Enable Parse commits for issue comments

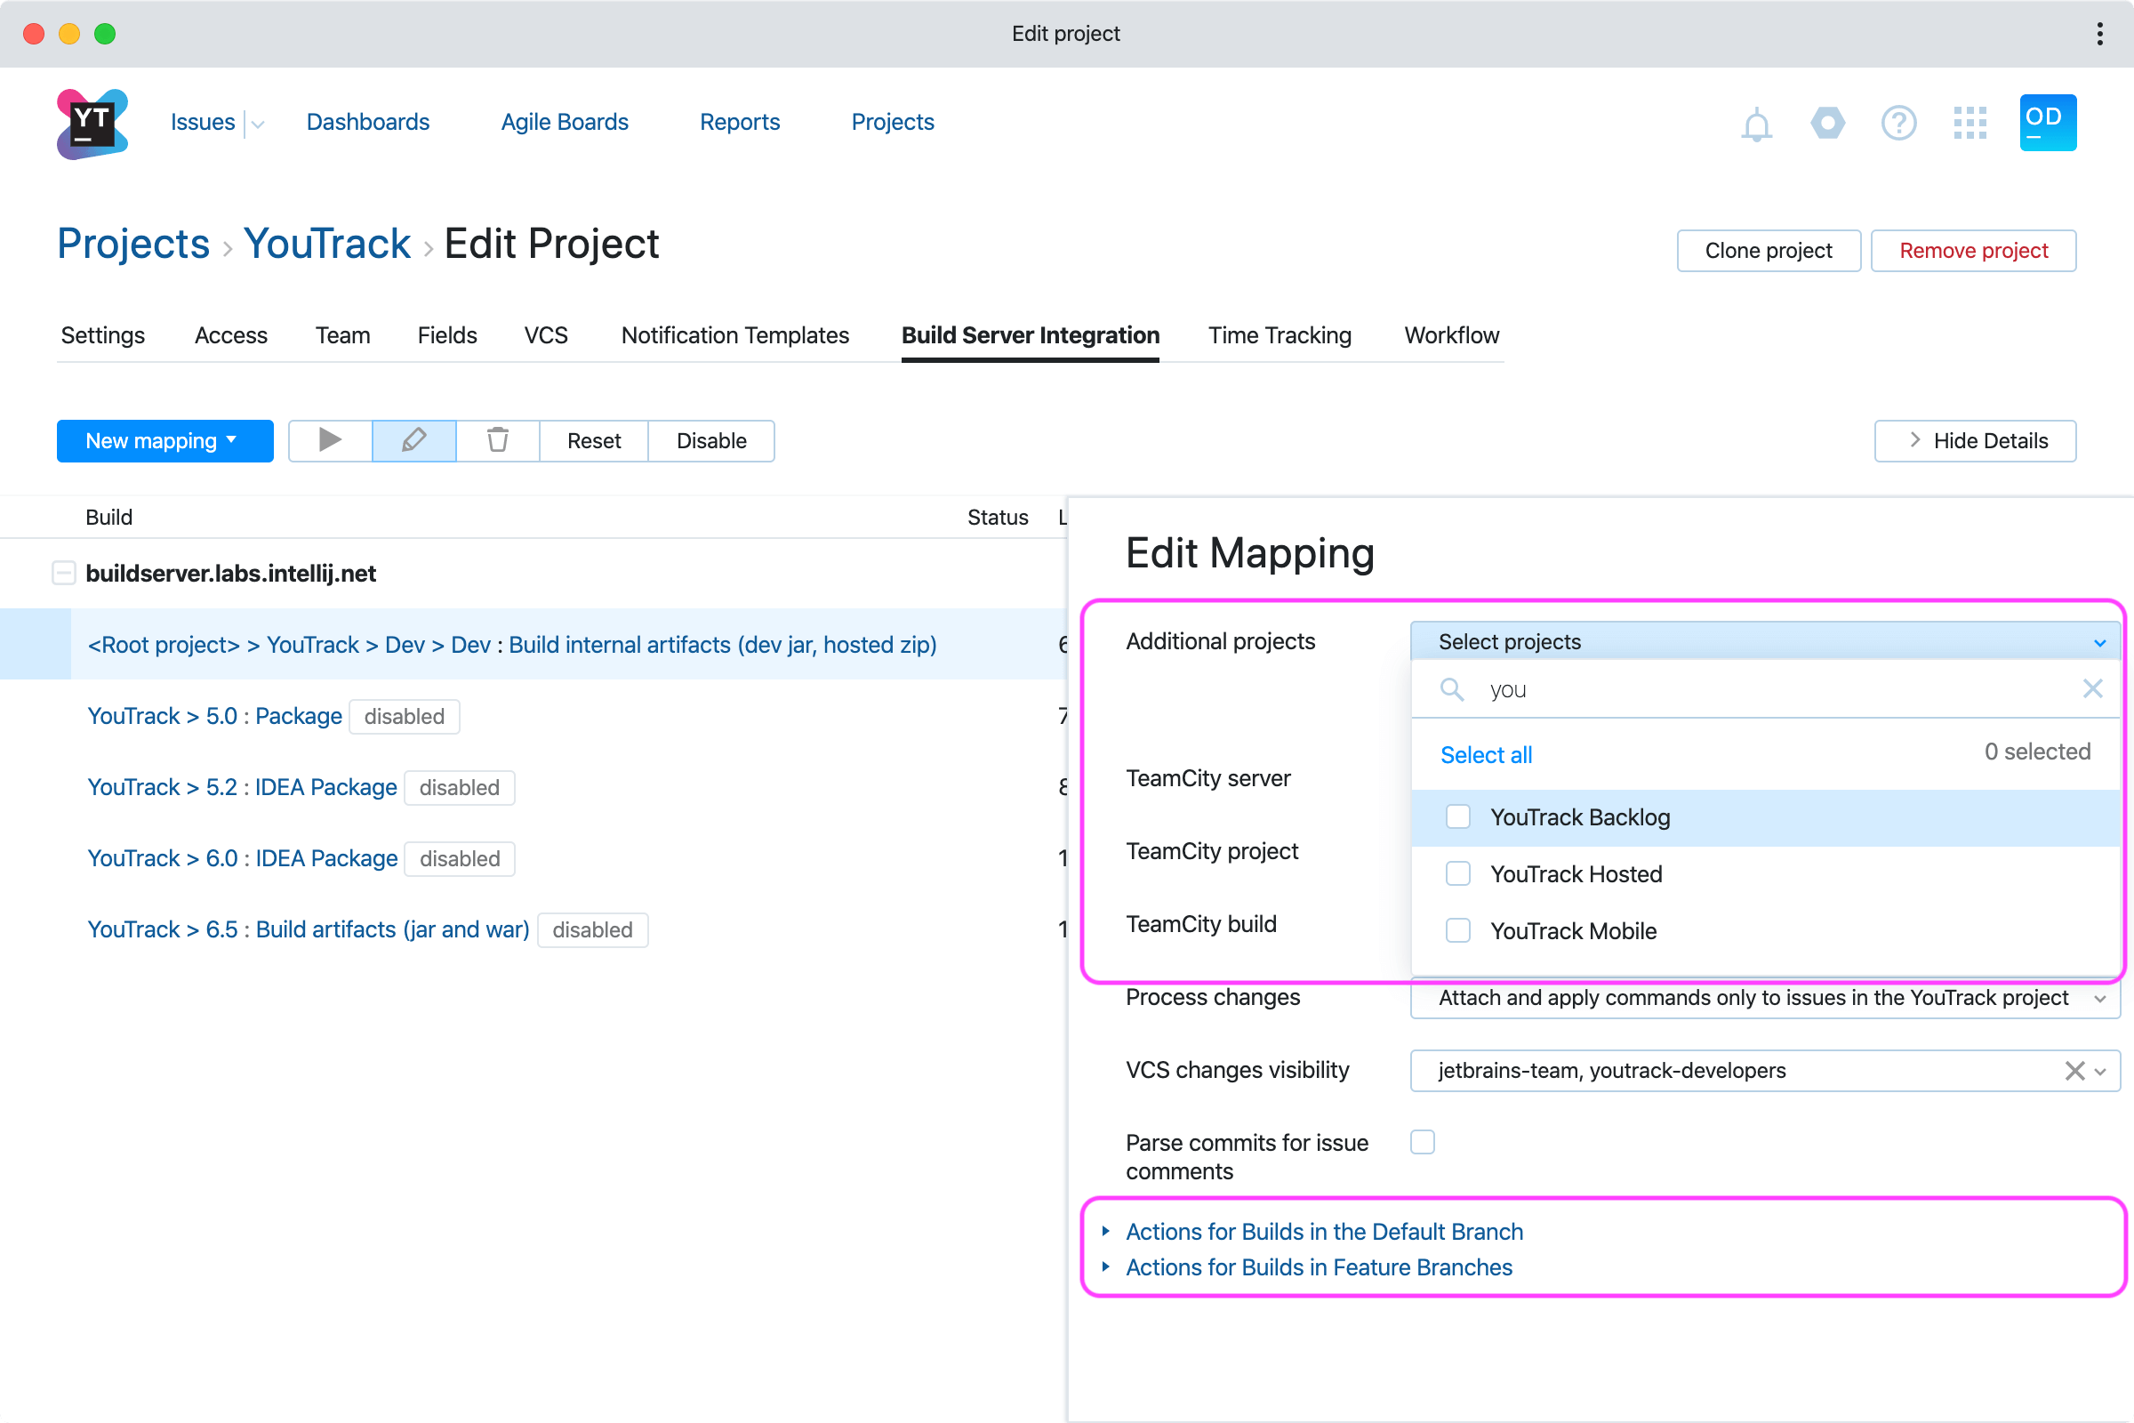coord(1422,1142)
